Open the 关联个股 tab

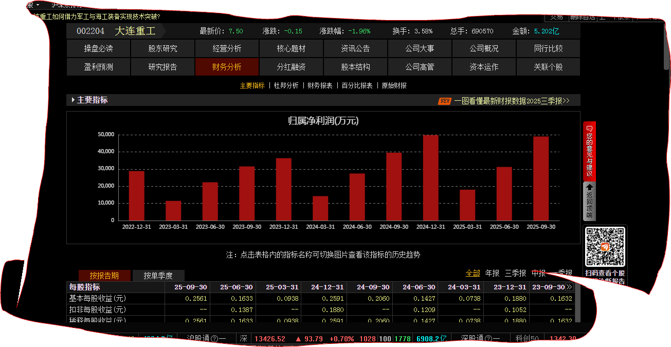pyautogui.click(x=548, y=67)
